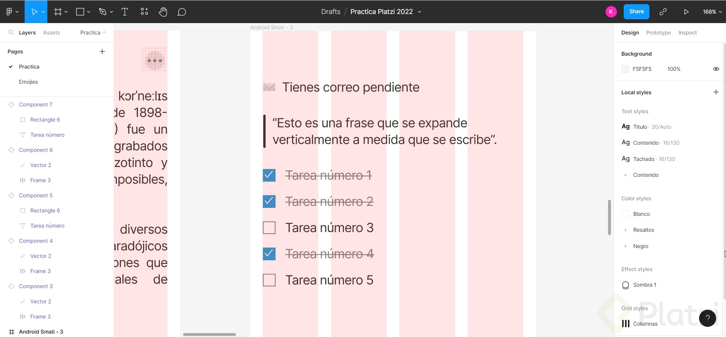726x337 pixels.
Task: Add a new page
Action: click(x=102, y=51)
